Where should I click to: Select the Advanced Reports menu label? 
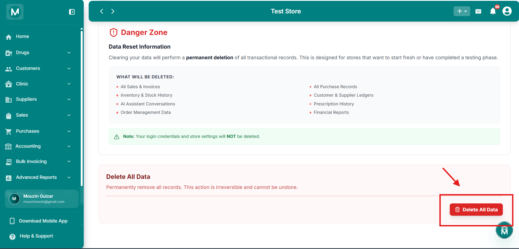pos(36,177)
